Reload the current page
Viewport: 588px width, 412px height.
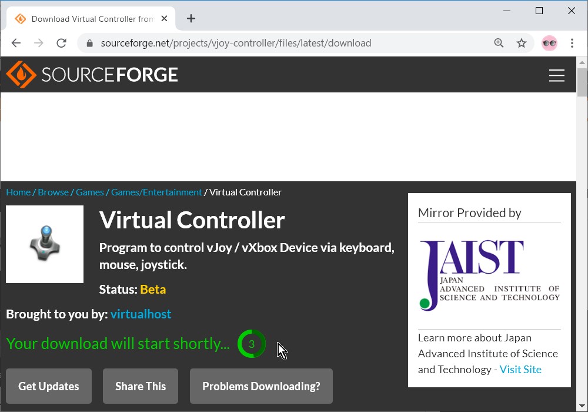pyautogui.click(x=61, y=42)
